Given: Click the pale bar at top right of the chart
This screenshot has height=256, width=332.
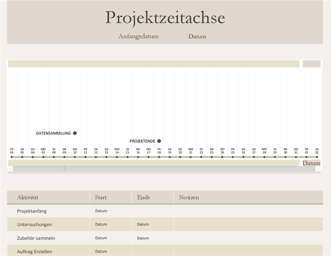Looking at the screenshot, I should point(312,64).
